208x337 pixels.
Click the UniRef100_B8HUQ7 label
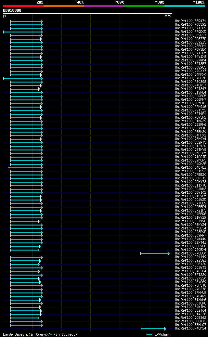[x=190, y=325]
